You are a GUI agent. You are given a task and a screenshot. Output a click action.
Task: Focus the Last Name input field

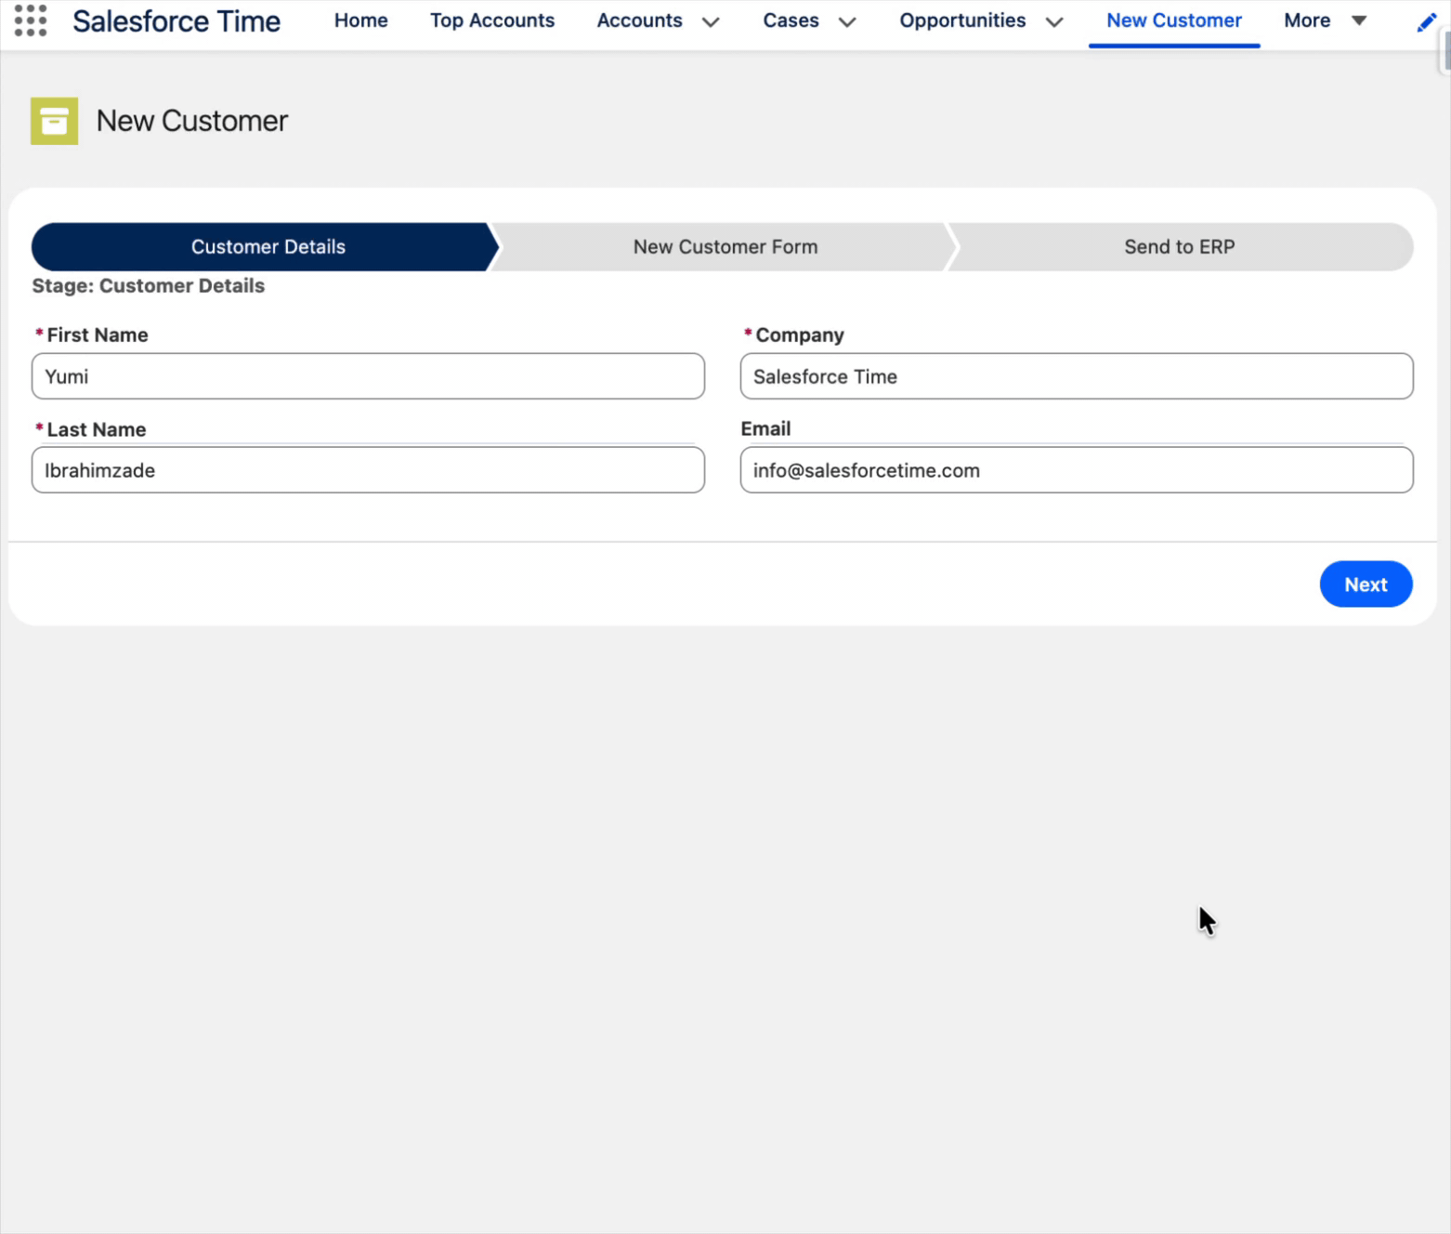pos(368,470)
